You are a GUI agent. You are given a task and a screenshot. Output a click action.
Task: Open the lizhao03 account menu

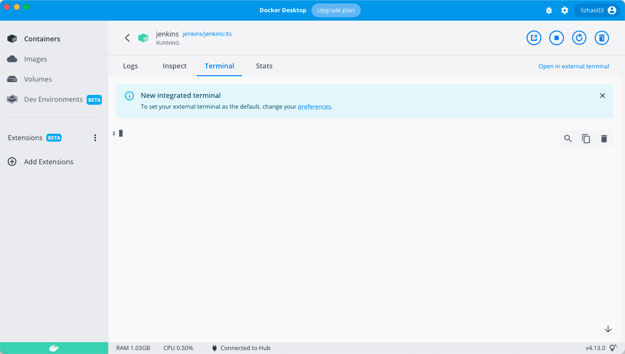pyautogui.click(x=597, y=10)
